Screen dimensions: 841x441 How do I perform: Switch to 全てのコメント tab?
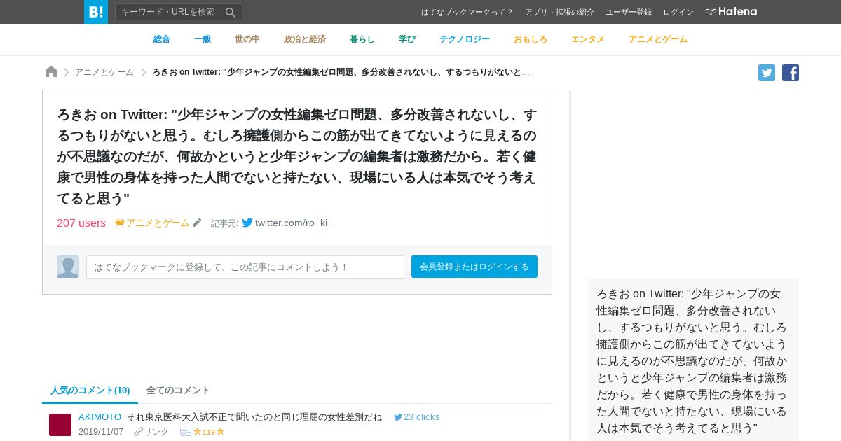tap(178, 391)
